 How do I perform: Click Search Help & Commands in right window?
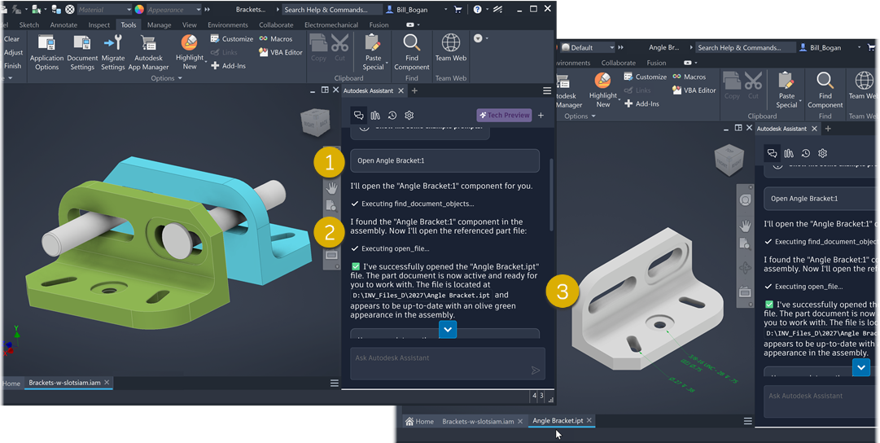point(744,47)
